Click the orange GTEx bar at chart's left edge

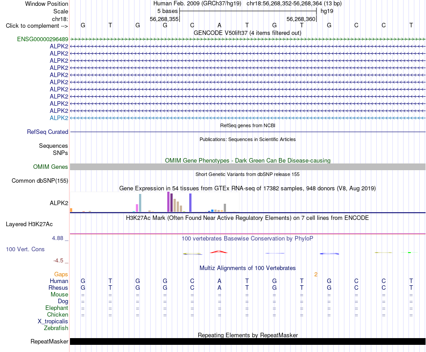71,210
